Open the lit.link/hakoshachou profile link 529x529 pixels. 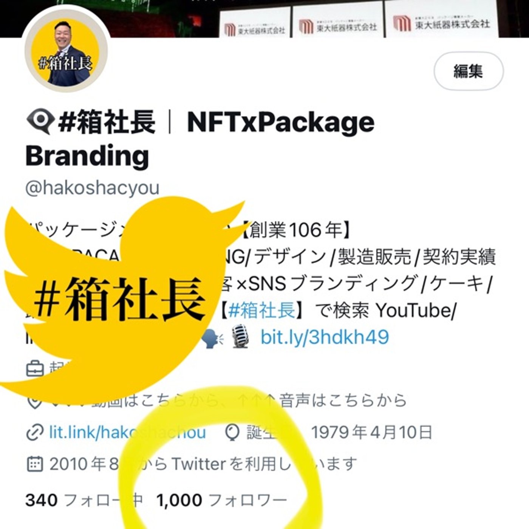[x=128, y=432]
